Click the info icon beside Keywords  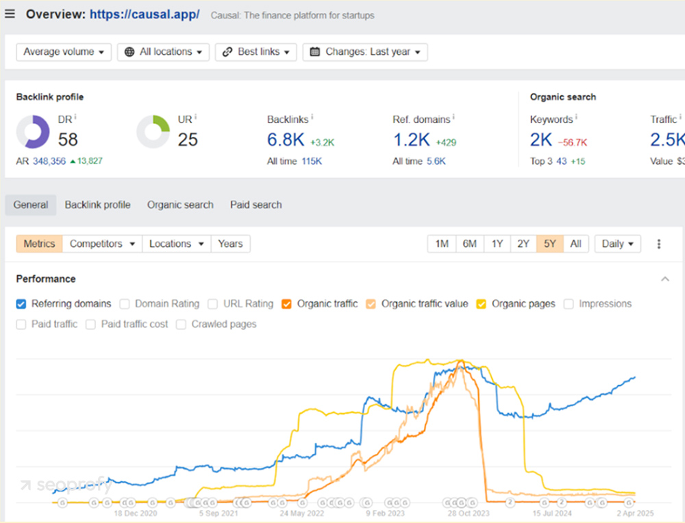(x=576, y=117)
